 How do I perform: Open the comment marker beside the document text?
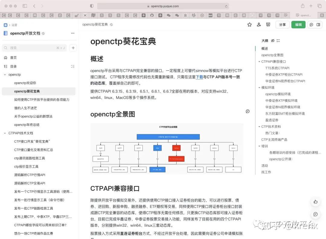[x=248, y=111]
